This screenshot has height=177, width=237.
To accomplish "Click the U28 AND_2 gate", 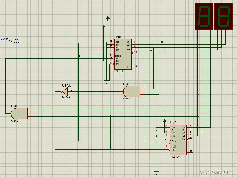I will pyautogui.click(x=19, y=114).
